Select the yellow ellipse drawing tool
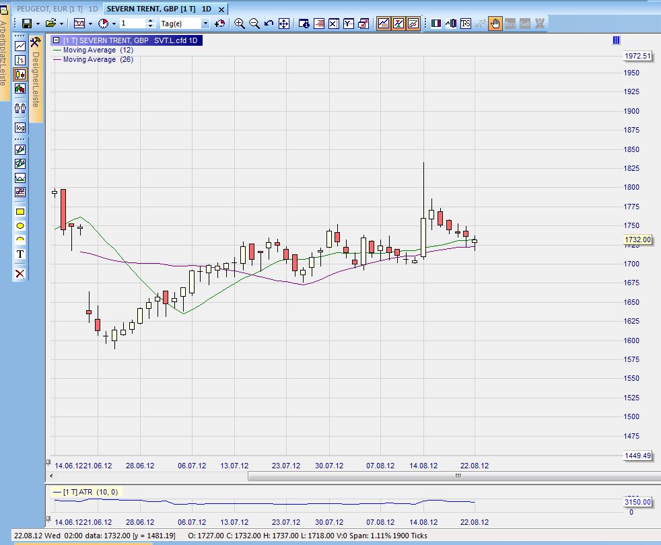Image resolution: width=661 pixels, height=545 pixels. (20, 226)
